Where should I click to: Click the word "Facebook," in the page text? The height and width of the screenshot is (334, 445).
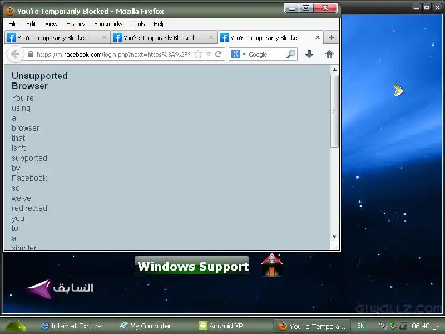point(30,178)
